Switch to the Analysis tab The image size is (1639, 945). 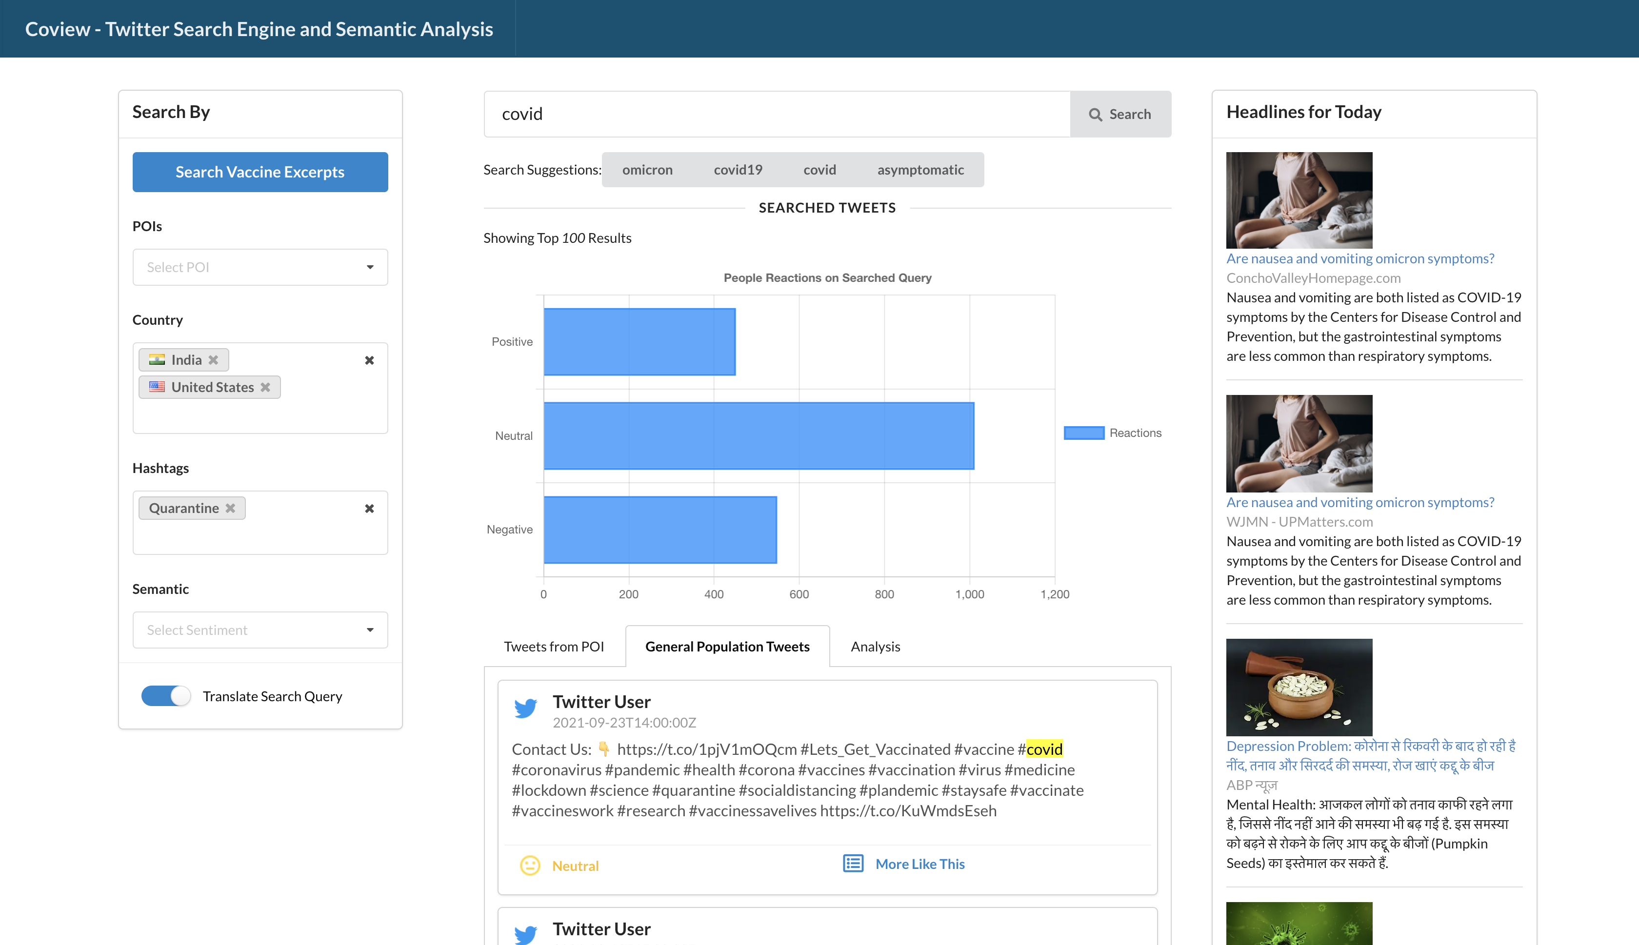tap(875, 647)
